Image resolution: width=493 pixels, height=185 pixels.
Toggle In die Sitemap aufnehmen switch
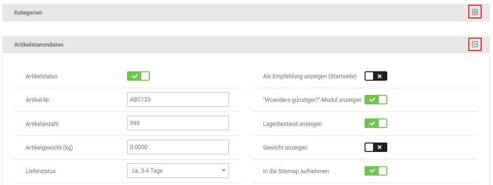(x=376, y=171)
